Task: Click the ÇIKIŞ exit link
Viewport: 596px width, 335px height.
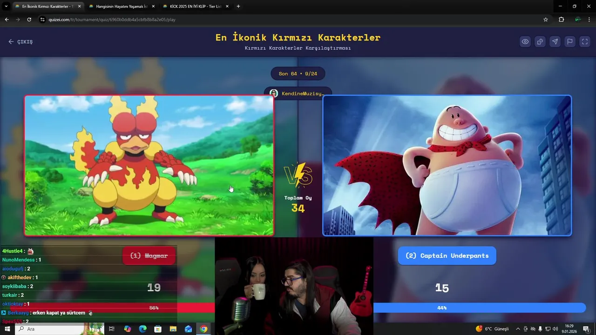Action: (20, 41)
